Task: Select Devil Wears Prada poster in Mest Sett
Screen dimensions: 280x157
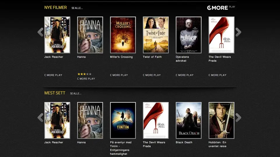Action: (x=156, y=120)
